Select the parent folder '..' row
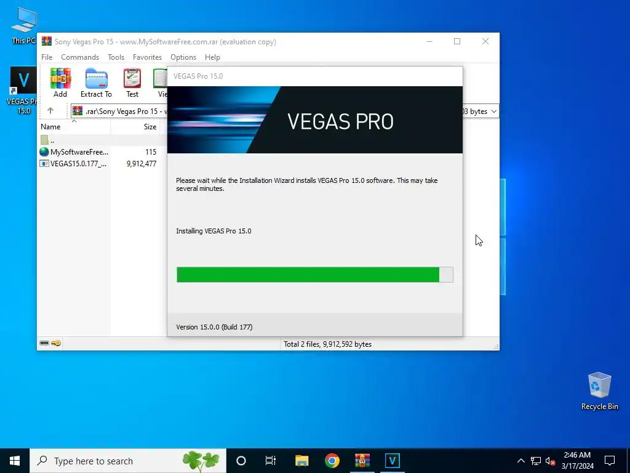630x473 pixels. click(x=103, y=140)
